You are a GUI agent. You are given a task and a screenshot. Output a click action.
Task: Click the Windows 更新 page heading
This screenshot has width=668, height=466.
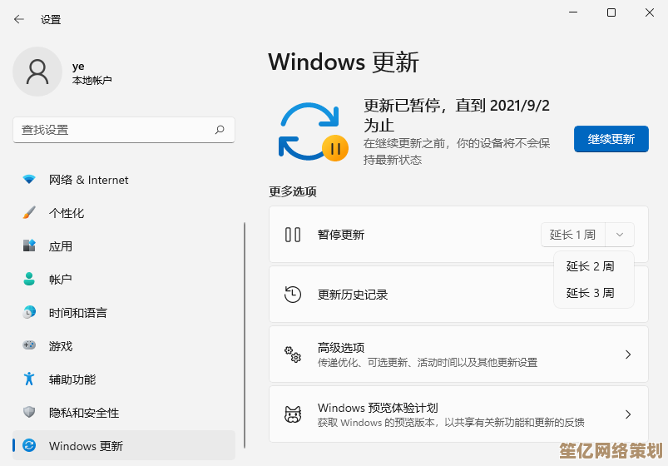pyautogui.click(x=344, y=62)
